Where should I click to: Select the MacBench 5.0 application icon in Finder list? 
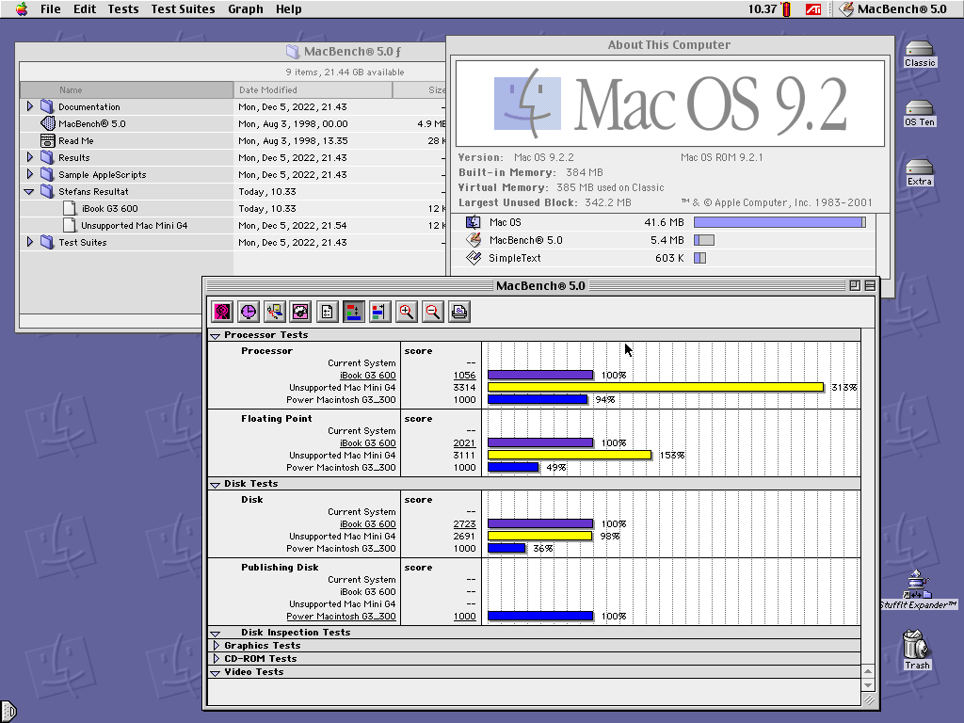[x=47, y=123]
